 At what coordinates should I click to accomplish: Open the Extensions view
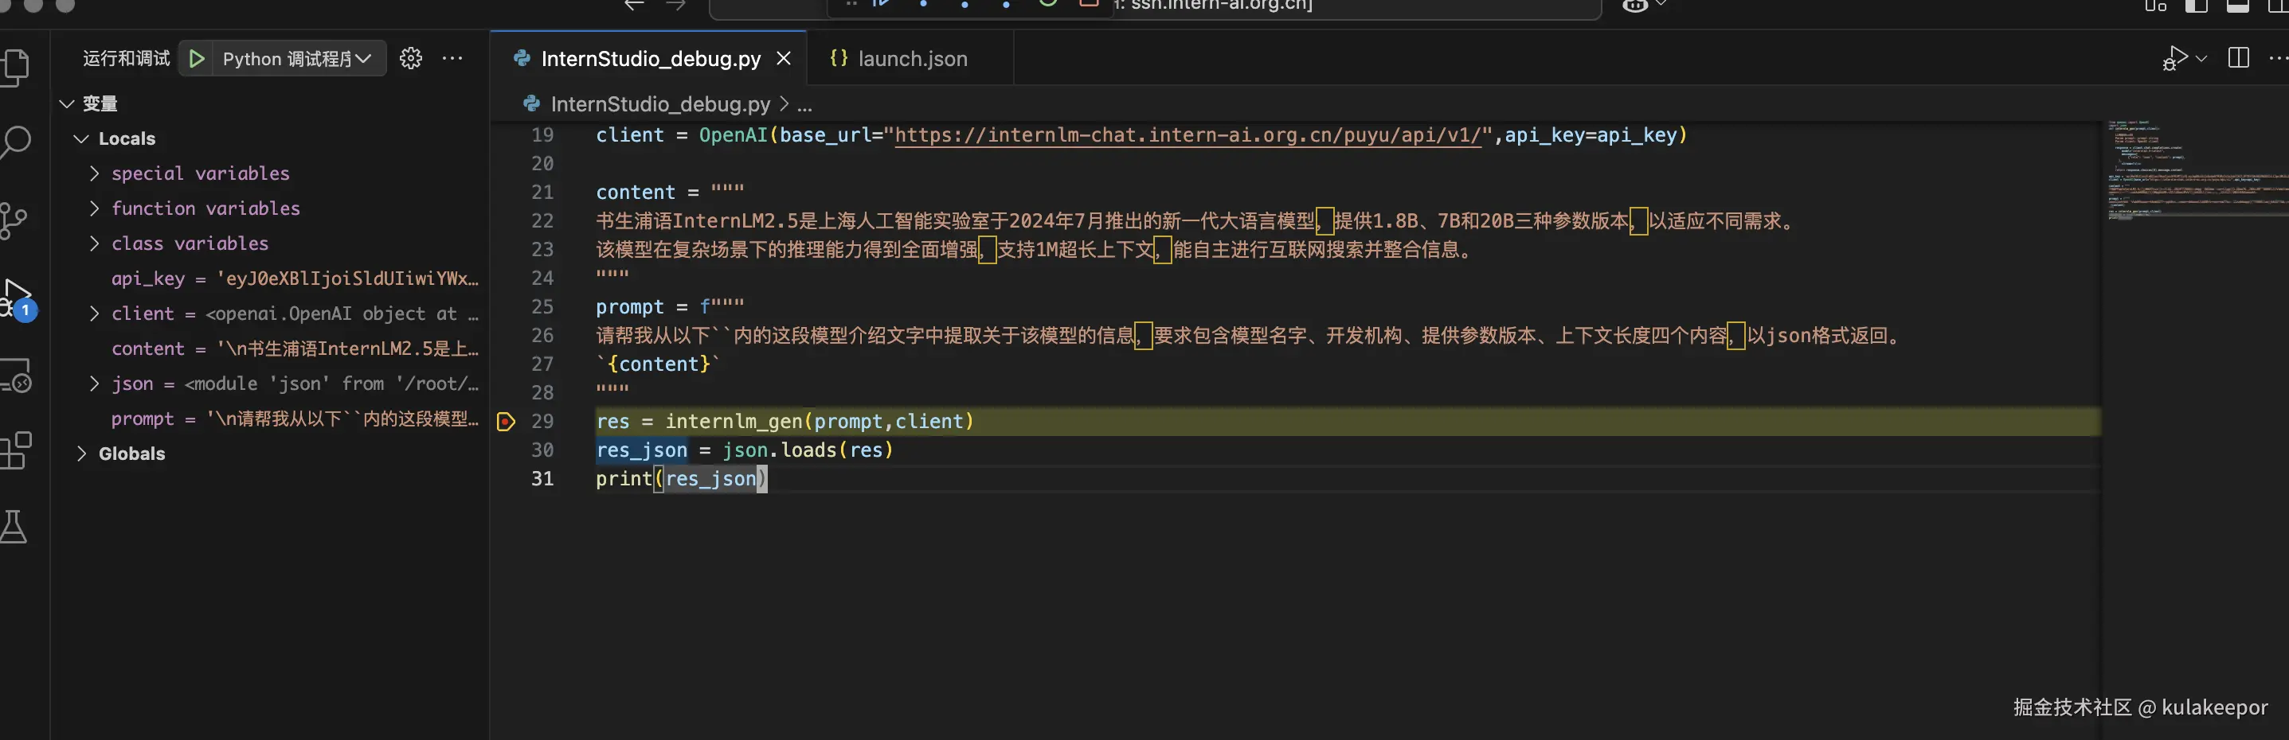16,450
